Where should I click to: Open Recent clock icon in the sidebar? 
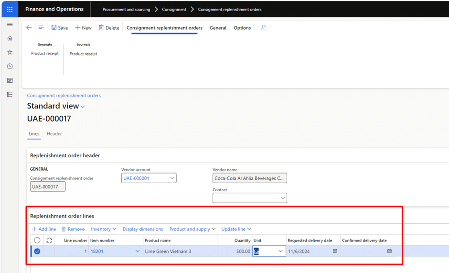10,66
